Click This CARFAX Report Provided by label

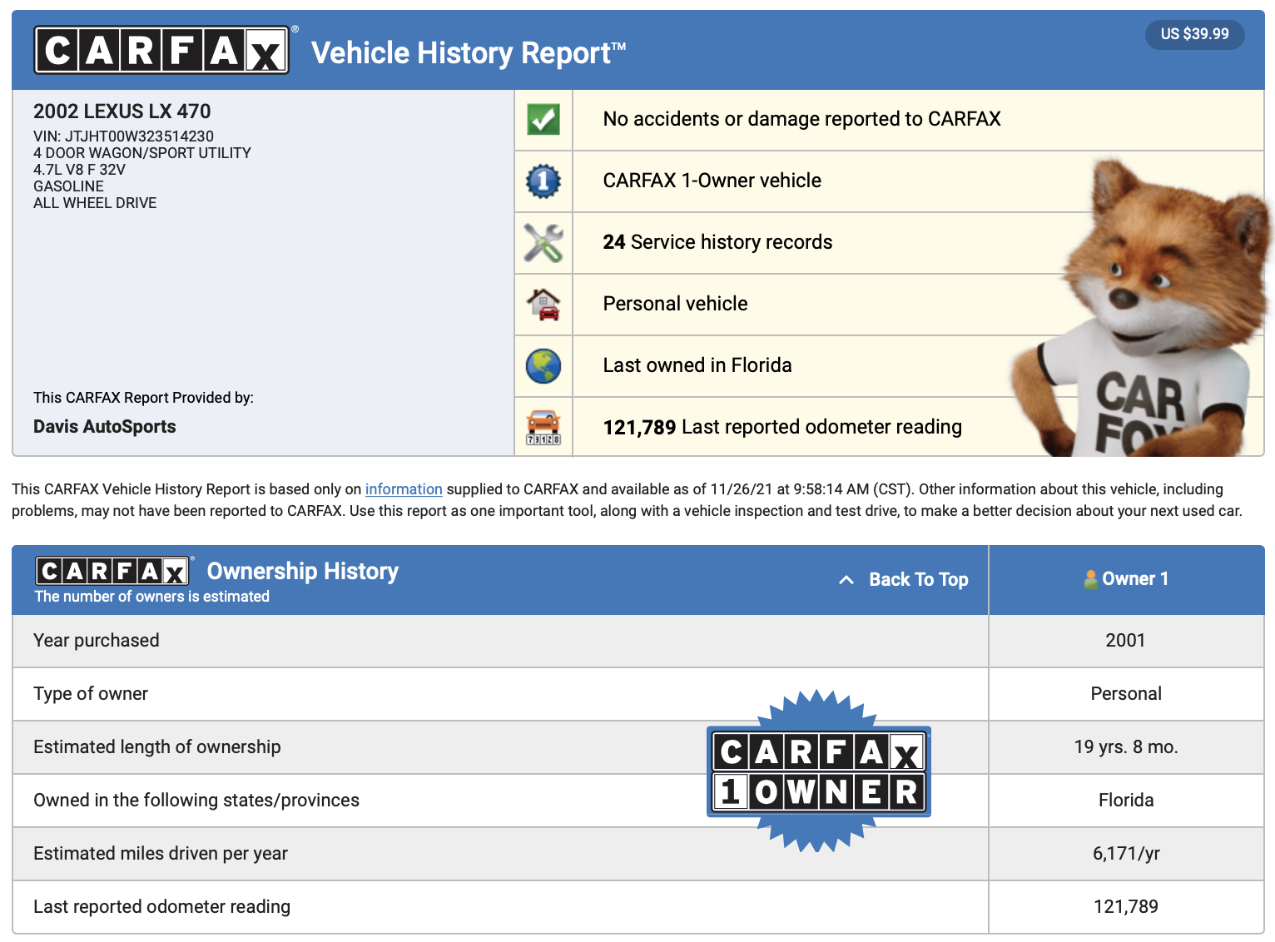pos(143,398)
